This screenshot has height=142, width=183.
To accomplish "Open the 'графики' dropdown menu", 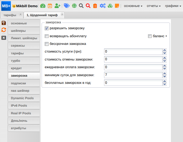I will point(173,6).
